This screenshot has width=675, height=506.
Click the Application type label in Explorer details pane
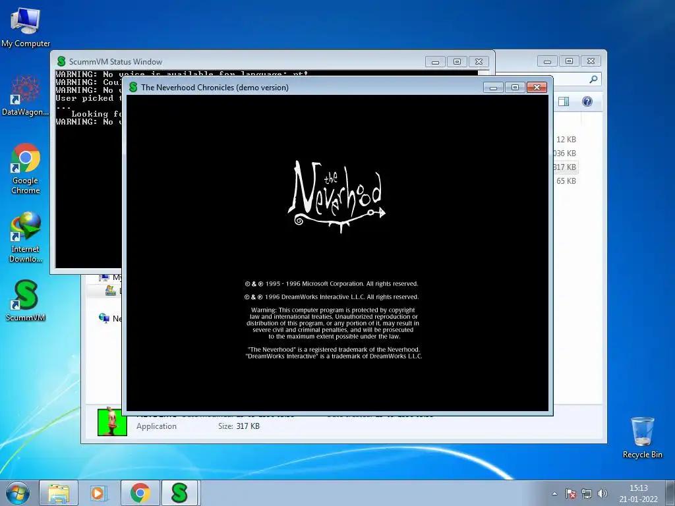(156, 426)
